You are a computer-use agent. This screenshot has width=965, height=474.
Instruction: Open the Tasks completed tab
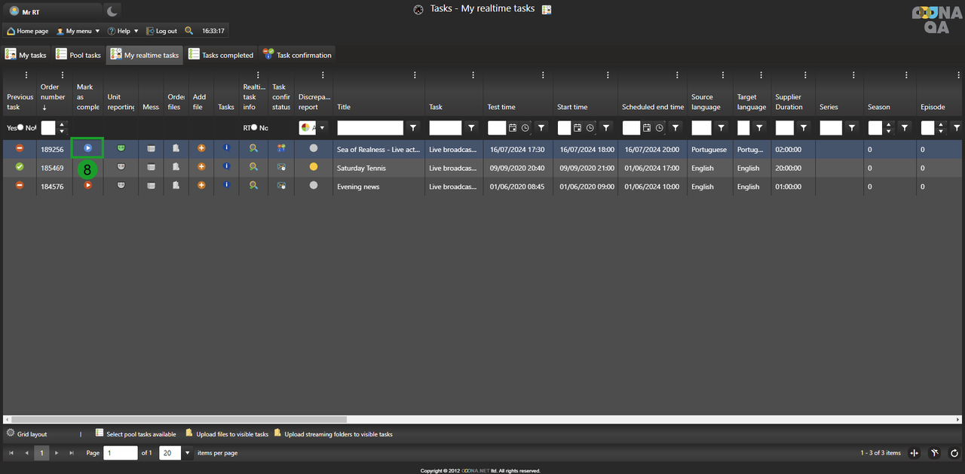click(x=221, y=55)
